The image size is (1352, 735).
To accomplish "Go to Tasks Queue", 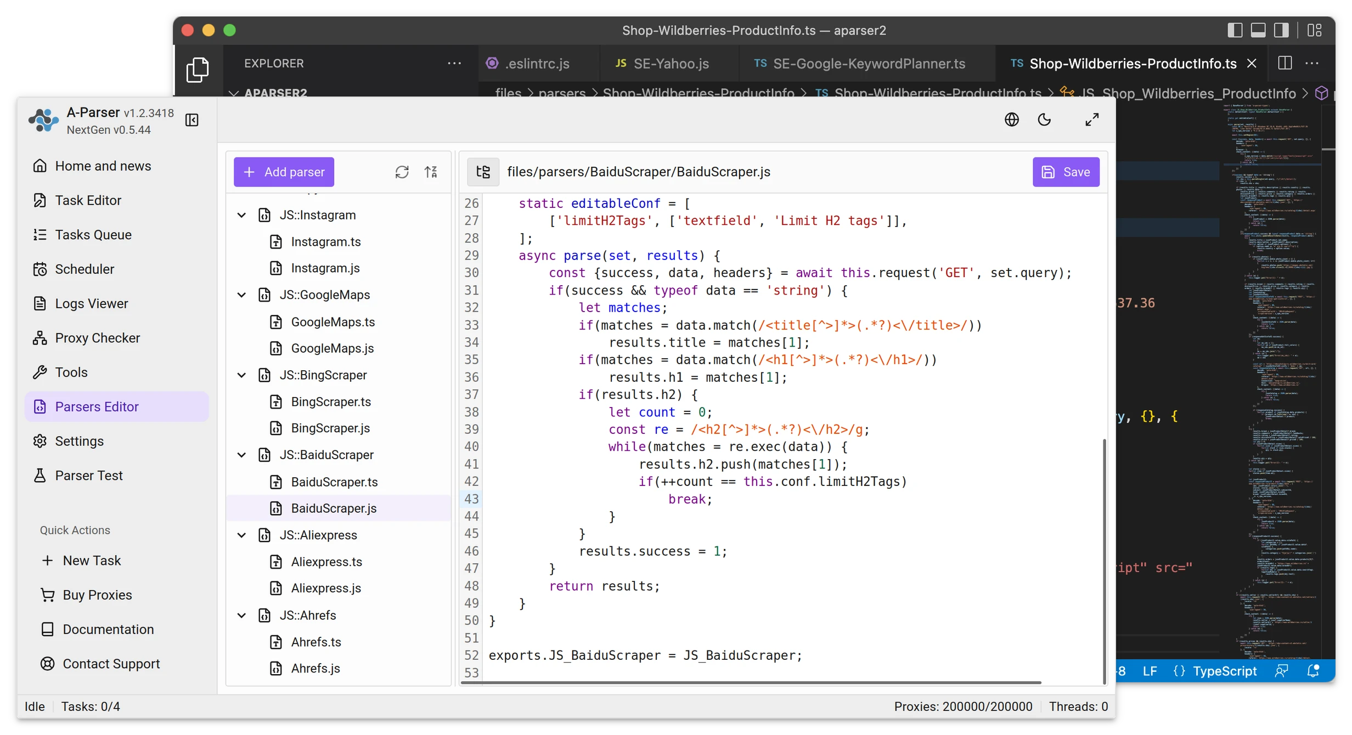I will pyautogui.click(x=117, y=235).
